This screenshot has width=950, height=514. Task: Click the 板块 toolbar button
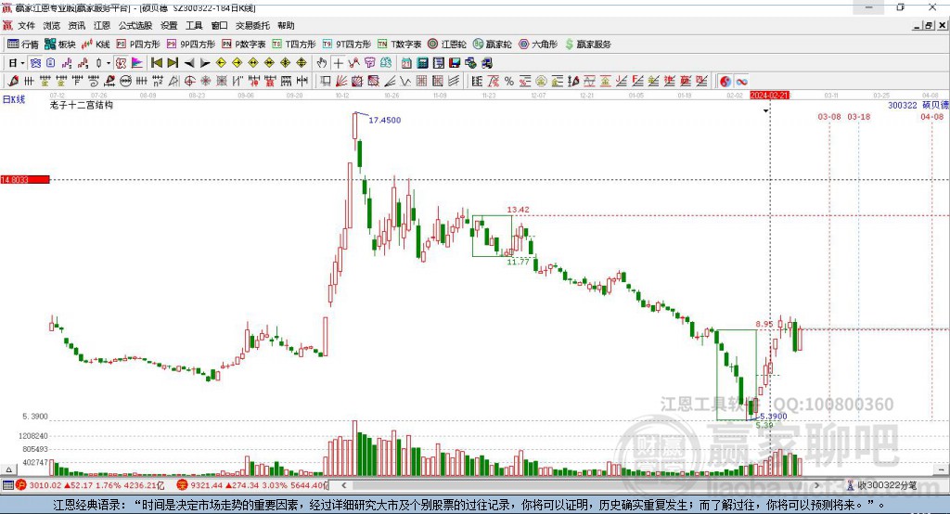[x=59, y=45]
